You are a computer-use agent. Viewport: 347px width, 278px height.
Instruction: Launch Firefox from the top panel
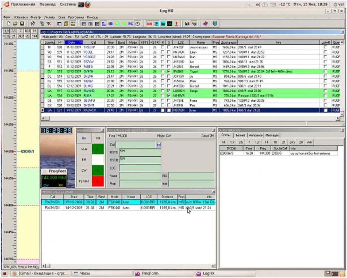[87, 5]
